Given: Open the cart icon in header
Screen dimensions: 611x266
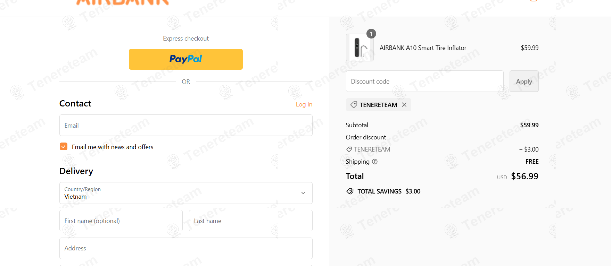Looking at the screenshot, I should pos(534,1).
